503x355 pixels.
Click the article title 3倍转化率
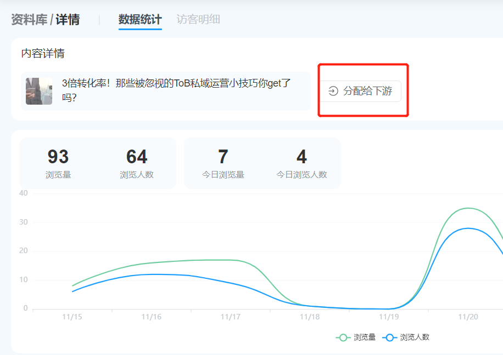click(176, 90)
